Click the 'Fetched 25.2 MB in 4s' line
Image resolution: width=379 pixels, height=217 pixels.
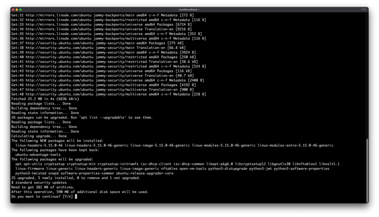click(45, 99)
